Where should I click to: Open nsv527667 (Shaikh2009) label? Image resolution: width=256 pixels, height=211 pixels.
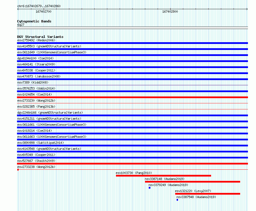pyautogui.click(x=36, y=161)
